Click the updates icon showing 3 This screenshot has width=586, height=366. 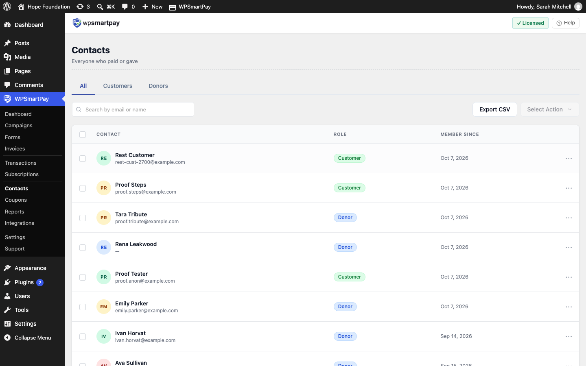83,7
